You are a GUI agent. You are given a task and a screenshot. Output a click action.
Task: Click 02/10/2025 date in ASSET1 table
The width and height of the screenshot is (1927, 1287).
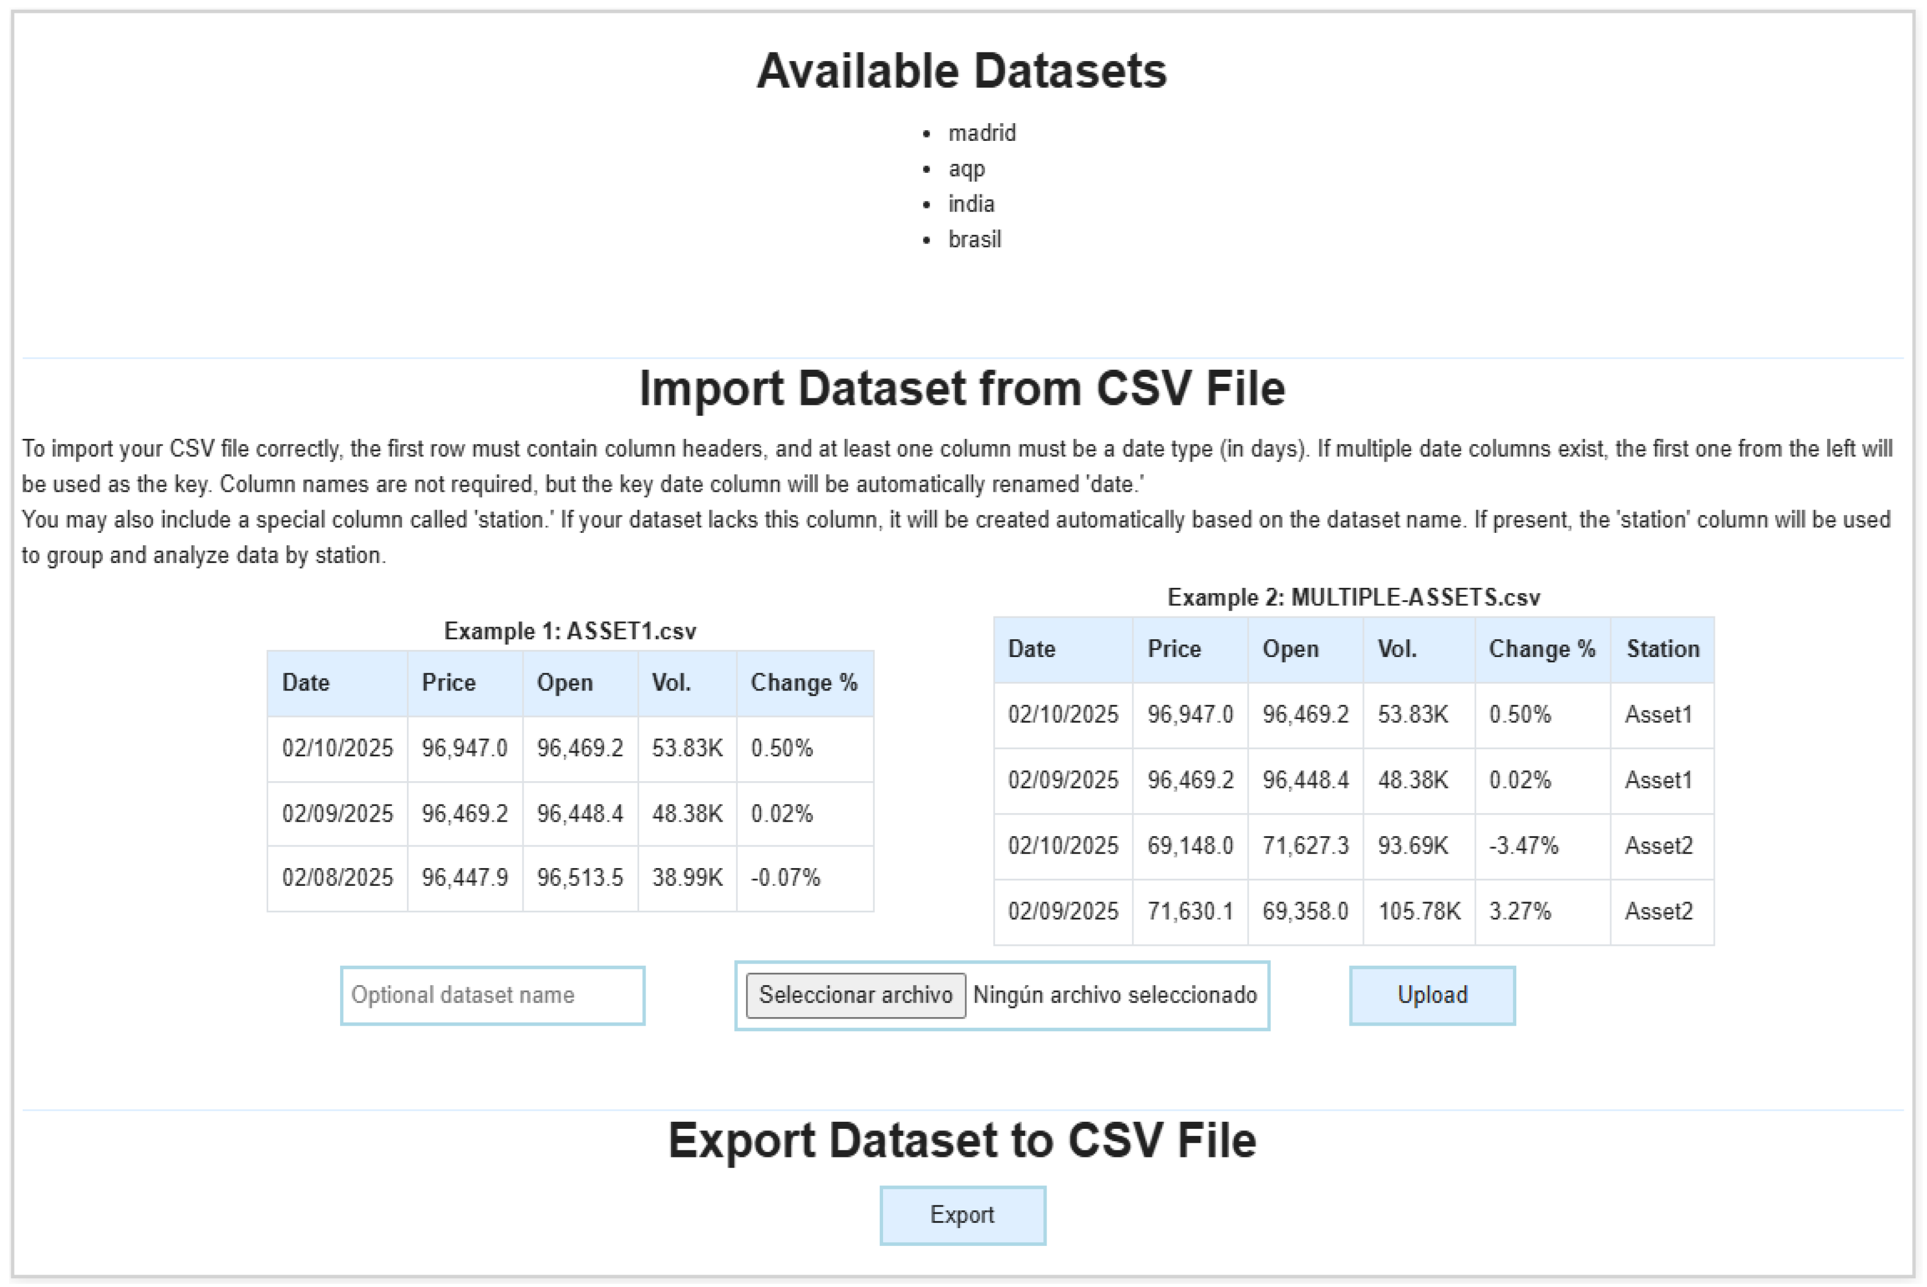(x=337, y=749)
